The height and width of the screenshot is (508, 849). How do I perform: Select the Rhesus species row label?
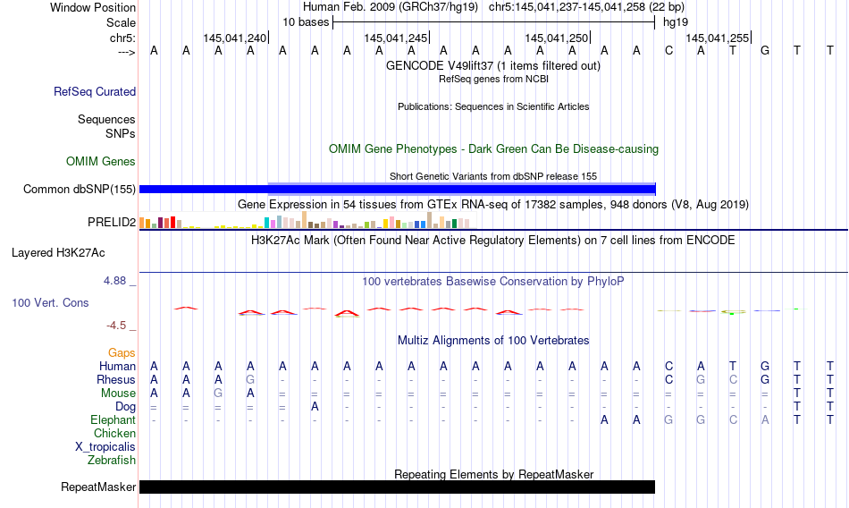(x=116, y=379)
